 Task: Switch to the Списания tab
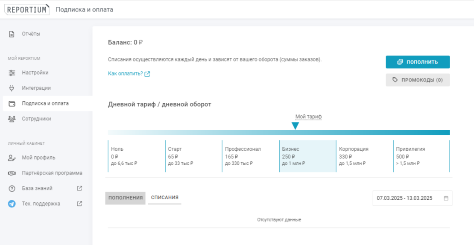(165, 198)
